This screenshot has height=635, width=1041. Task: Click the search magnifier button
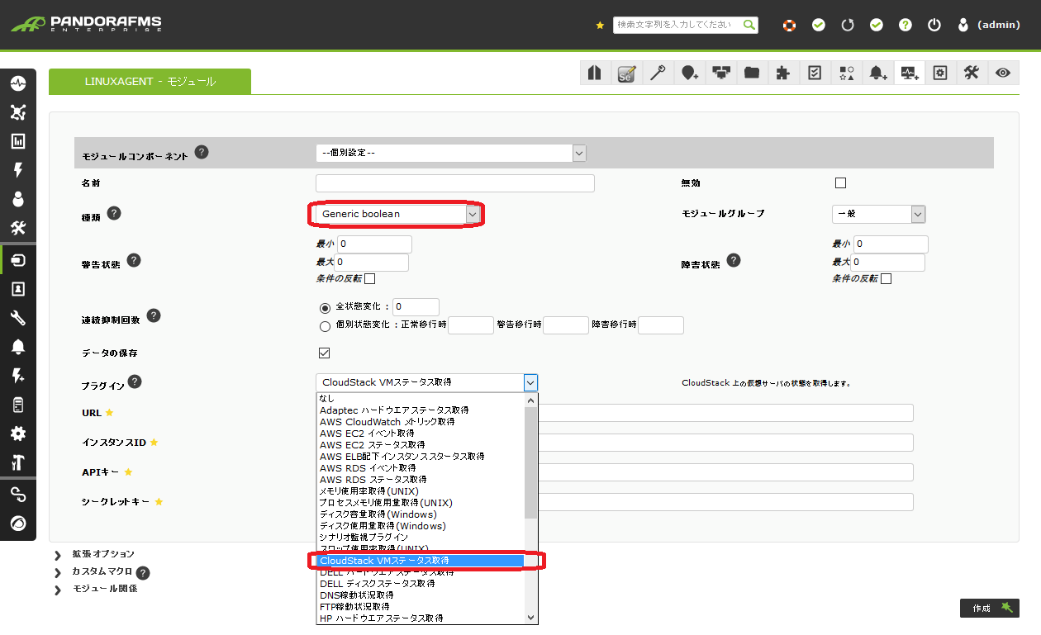[x=749, y=25]
